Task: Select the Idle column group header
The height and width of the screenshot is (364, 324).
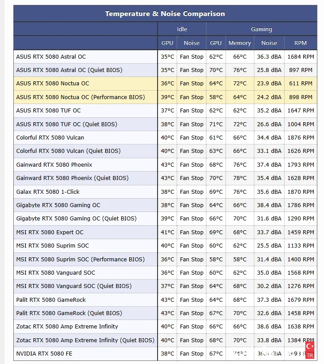Action: click(182, 29)
